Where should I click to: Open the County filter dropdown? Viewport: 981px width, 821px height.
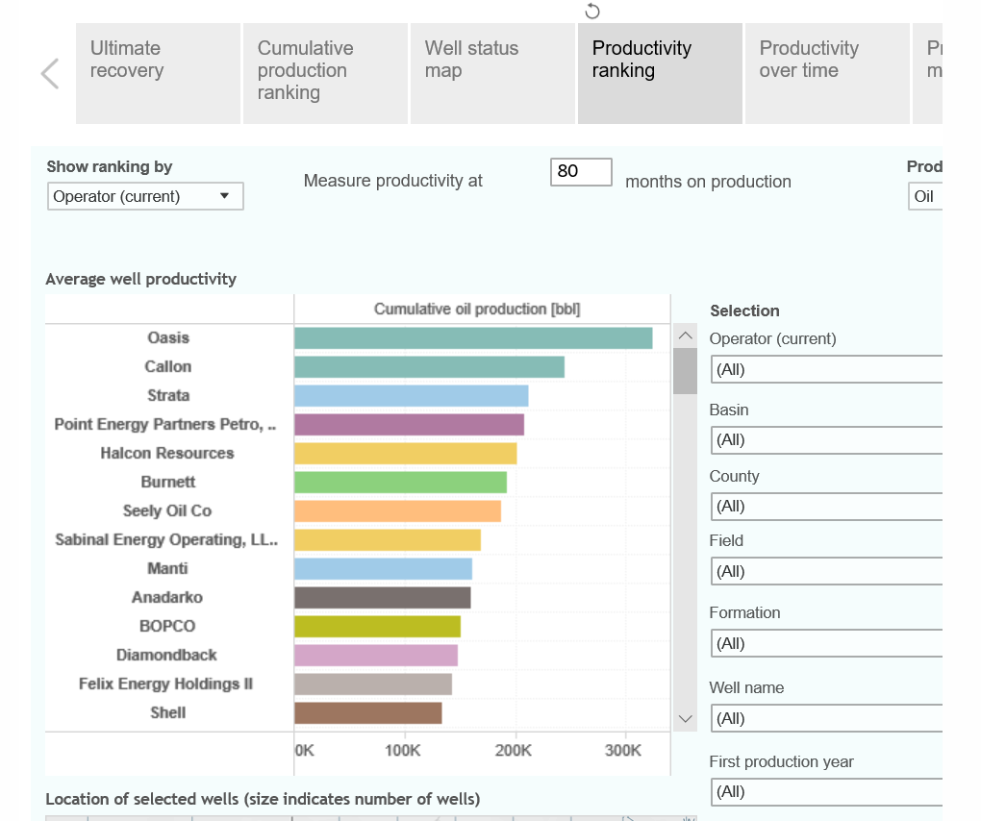[x=826, y=507]
